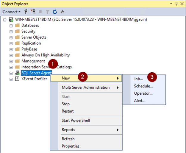
Task: Collapse the WIN-MBEN3T4BDIM server node
Action: click(5, 20)
